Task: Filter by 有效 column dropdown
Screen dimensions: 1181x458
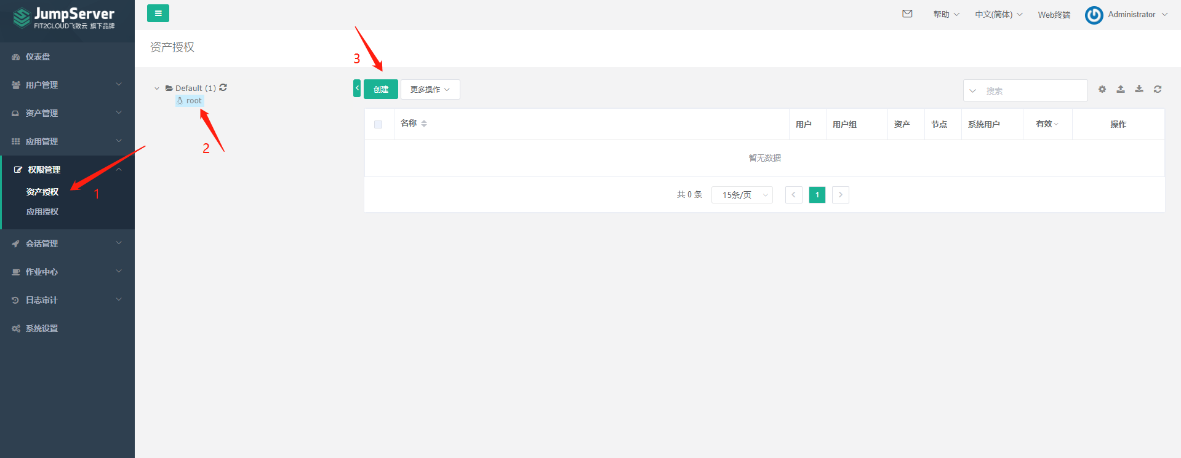Action: 1047,124
